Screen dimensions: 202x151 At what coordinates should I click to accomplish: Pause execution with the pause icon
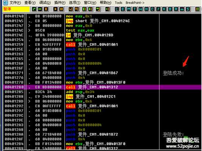click(61, 9)
